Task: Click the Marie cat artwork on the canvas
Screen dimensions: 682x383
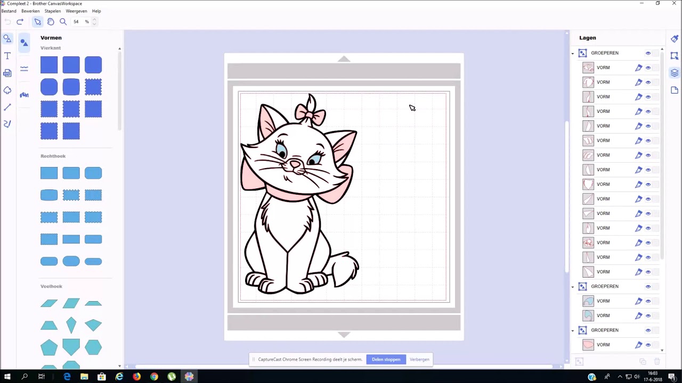Action: tap(299, 194)
